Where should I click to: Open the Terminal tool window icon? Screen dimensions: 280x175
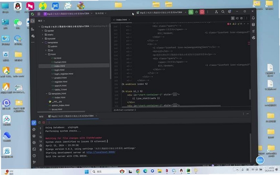tap(34, 149)
